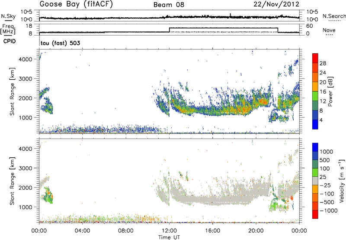Click '4000' on the power panel range axis
This screenshot has height=240, width=346.
point(26,59)
